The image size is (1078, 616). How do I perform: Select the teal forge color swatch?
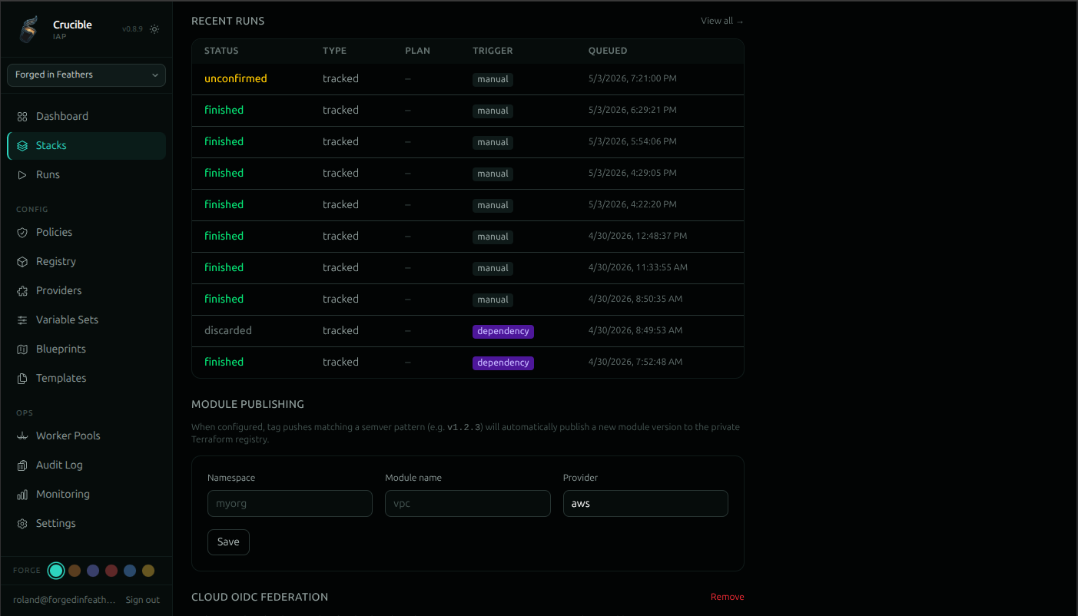[x=56, y=571]
